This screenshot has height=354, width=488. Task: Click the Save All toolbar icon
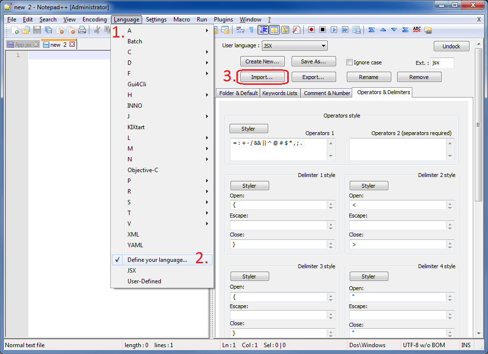point(48,30)
